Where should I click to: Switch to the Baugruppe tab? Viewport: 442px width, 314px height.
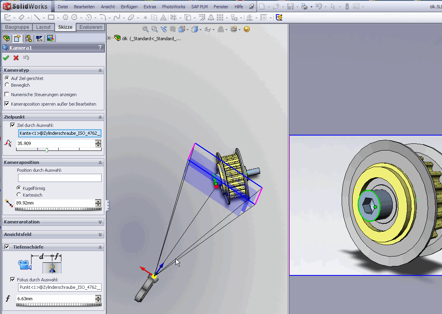17,27
